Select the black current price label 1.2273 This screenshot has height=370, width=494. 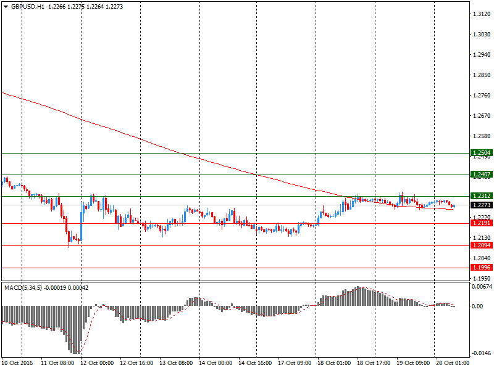click(482, 205)
